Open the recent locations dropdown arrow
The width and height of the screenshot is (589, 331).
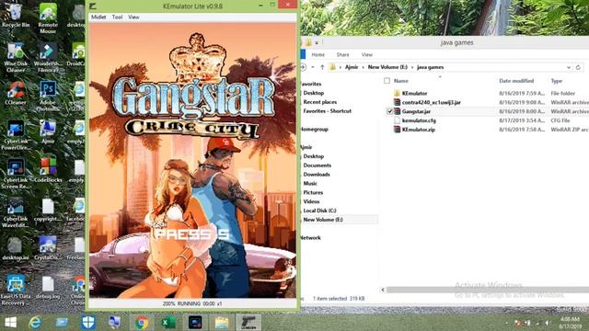[x=313, y=67]
